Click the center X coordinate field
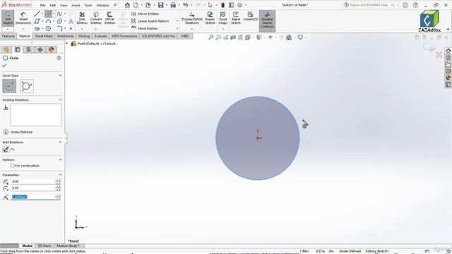The height and width of the screenshot is (254, 452). [33, 181]
